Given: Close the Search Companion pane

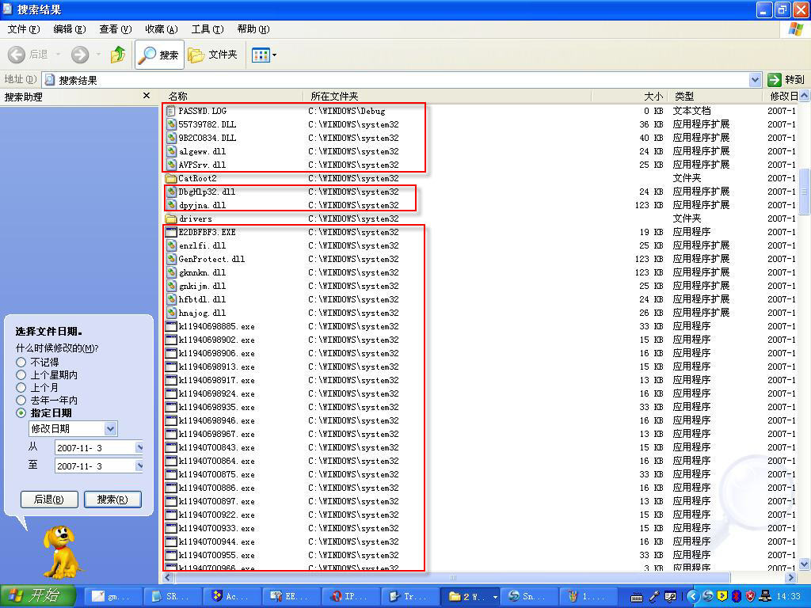Looking at the screenshot, I should (147, 96).
